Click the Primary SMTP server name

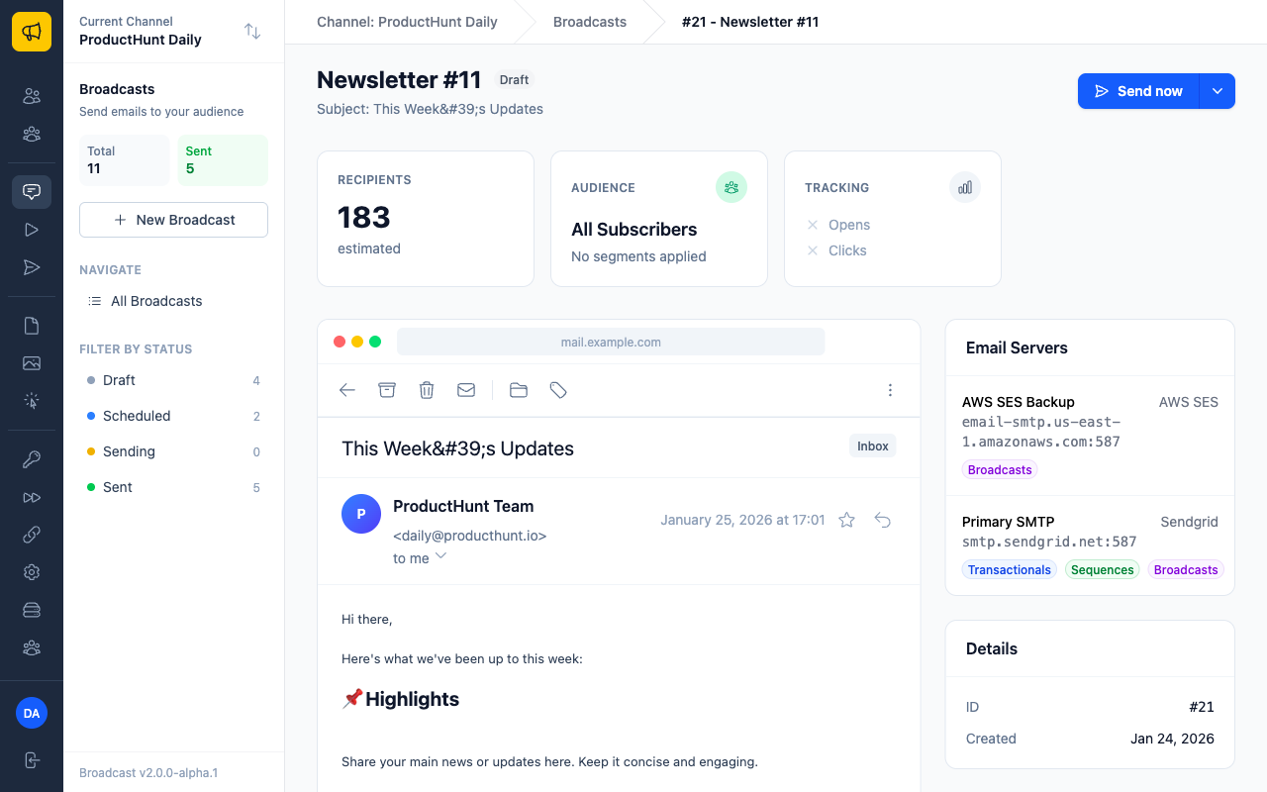coord(1008,522)
